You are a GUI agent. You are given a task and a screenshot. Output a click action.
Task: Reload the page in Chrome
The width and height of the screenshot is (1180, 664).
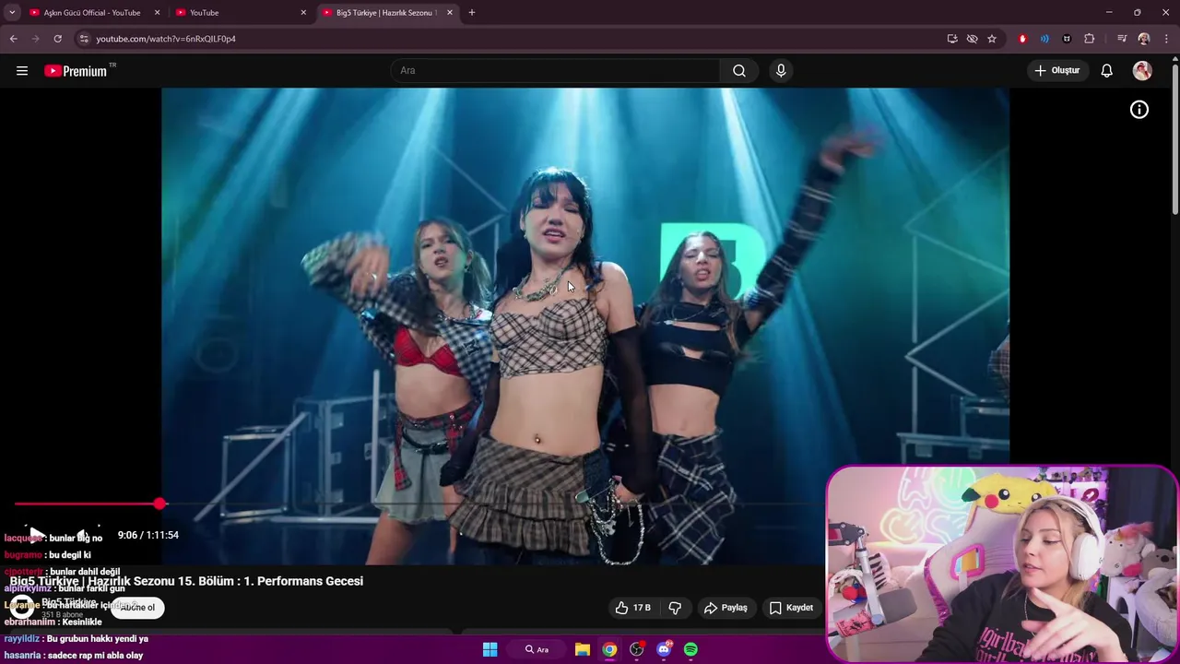57,39
